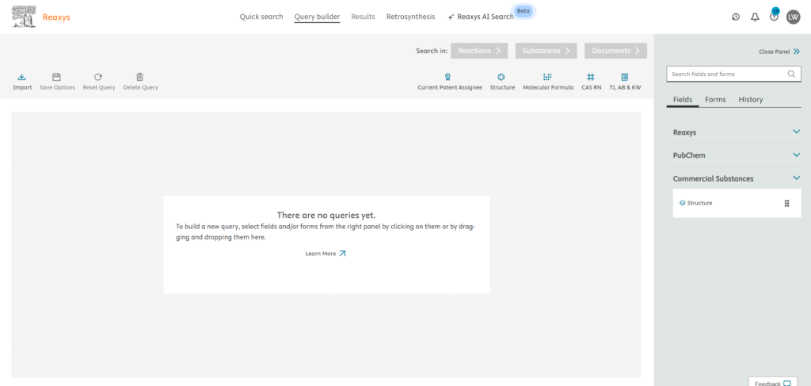Click the Import icon
This screenshot has width=811, height=386.
coord(22,78)
